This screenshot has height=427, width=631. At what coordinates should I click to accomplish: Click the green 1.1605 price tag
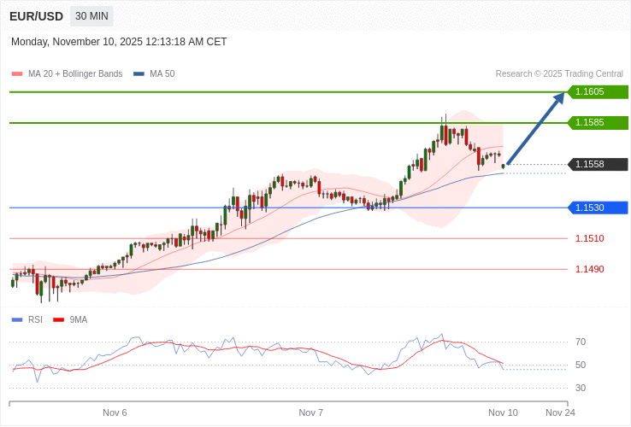pos(599,91)
